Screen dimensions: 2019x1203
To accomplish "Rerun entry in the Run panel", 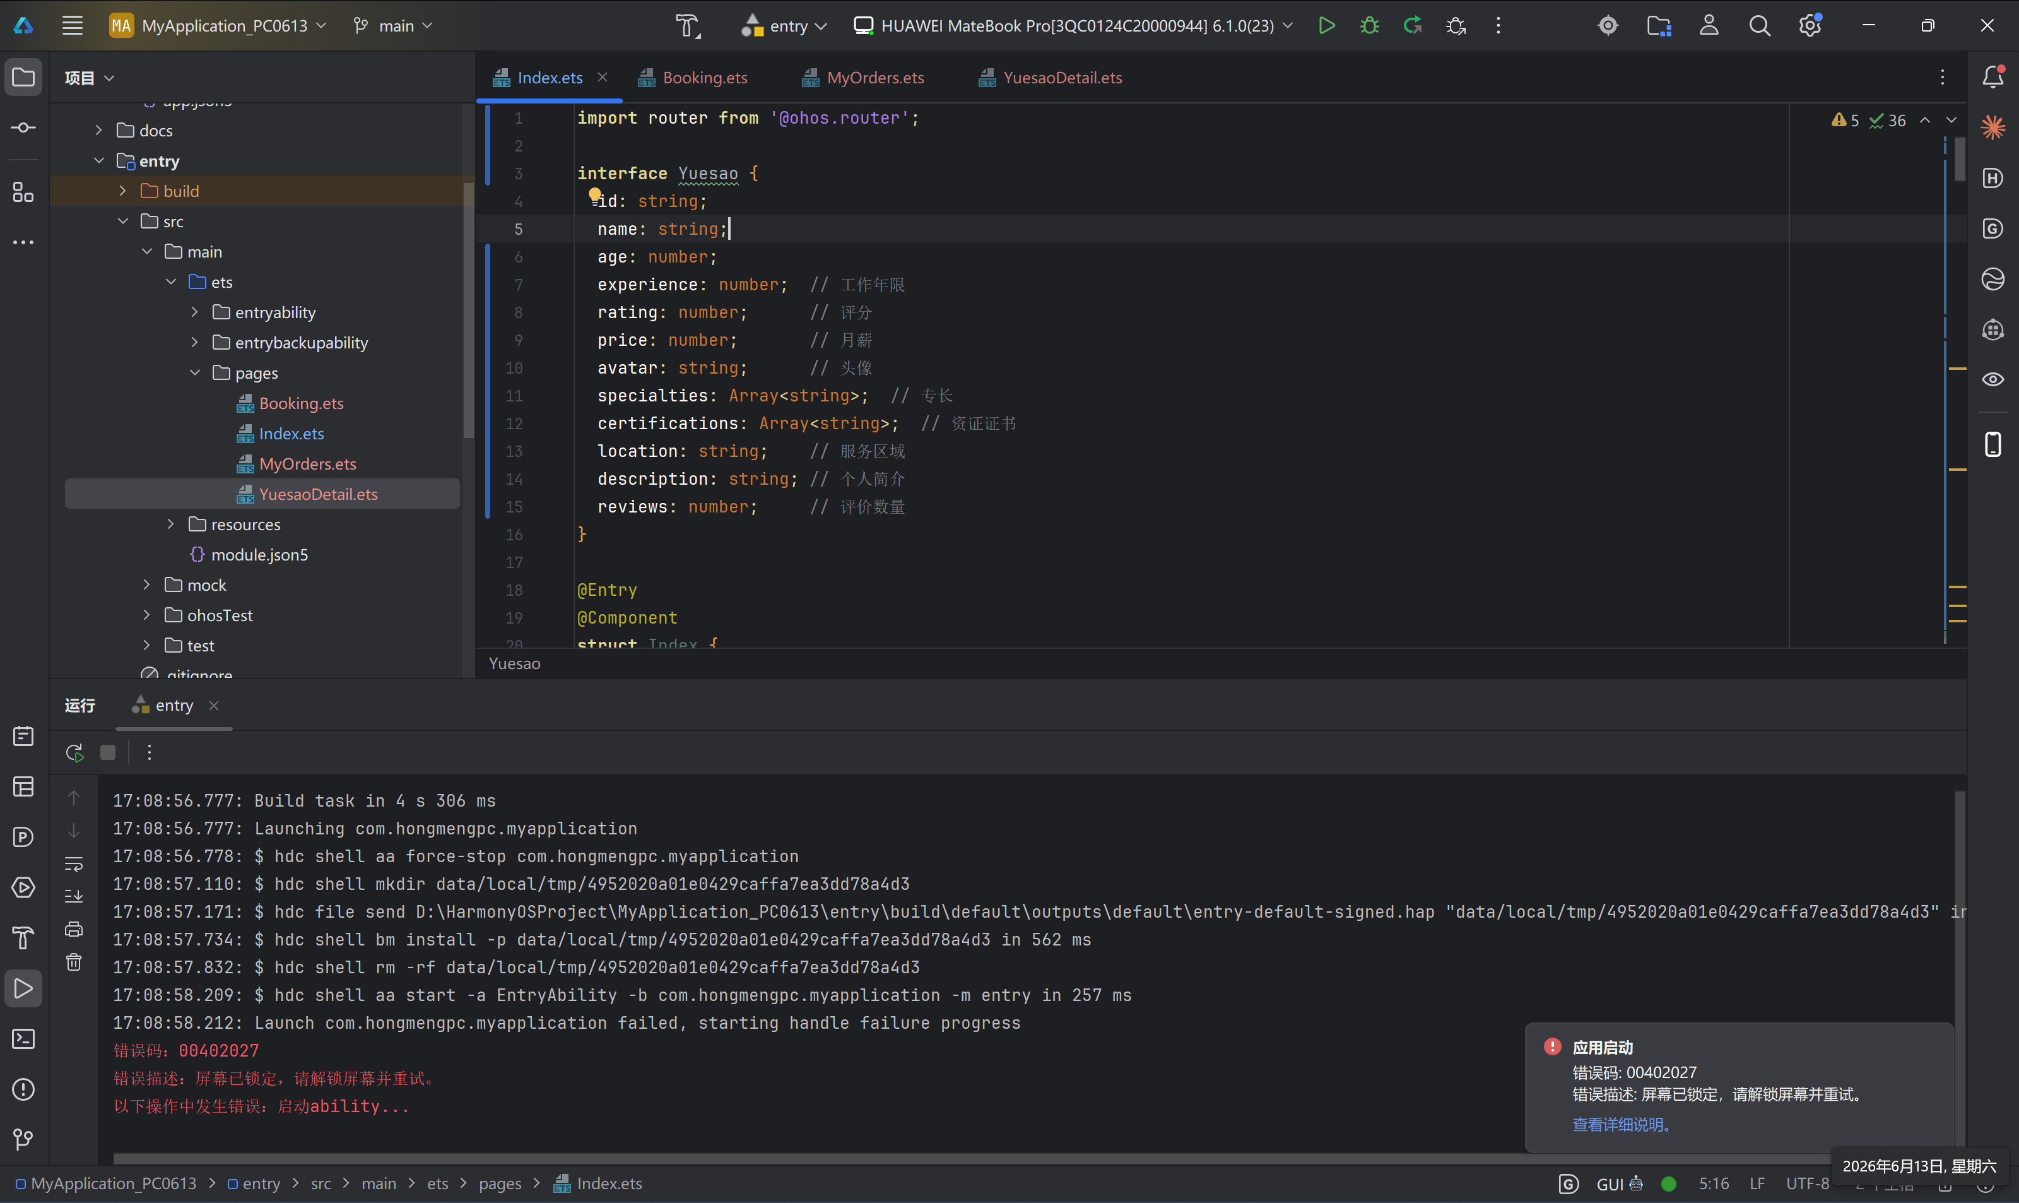I will pos(74,752).
